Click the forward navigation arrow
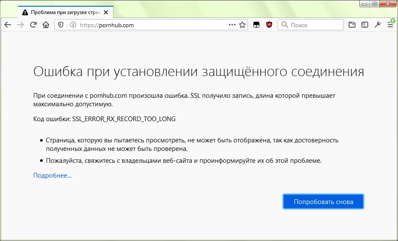The height and width of the screenshot is (241, 398). click(20, 25)
